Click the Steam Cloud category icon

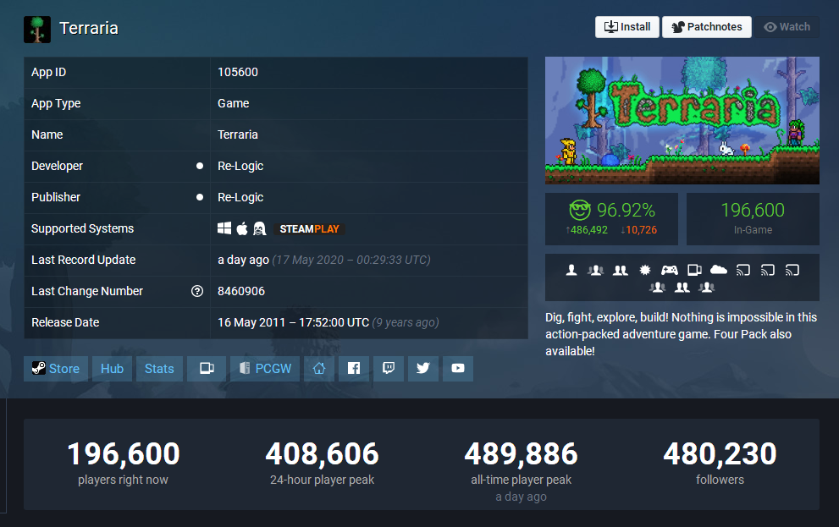coord(719,270)
